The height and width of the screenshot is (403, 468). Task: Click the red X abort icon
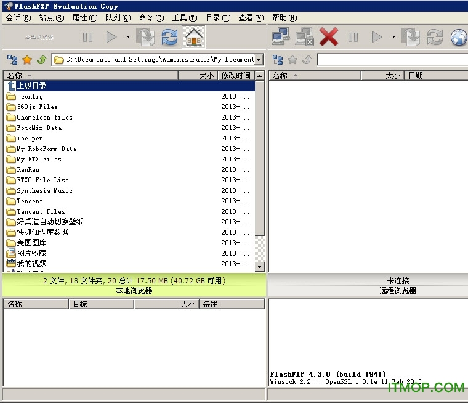click(x=329, y=37)
